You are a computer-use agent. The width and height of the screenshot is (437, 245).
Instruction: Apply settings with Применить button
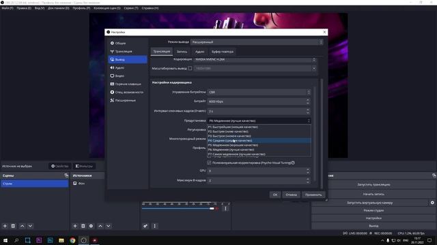click(x=313, y=195)
